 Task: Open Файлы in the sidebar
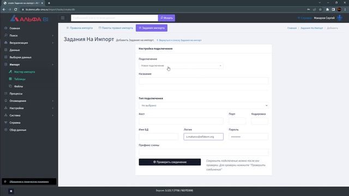point(19,87)
